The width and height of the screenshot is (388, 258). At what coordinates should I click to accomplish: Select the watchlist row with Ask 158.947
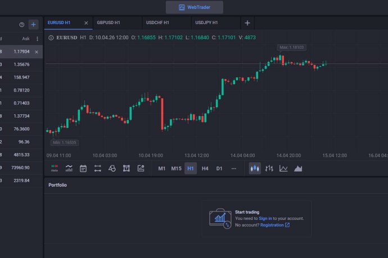[x=21, y=77]
